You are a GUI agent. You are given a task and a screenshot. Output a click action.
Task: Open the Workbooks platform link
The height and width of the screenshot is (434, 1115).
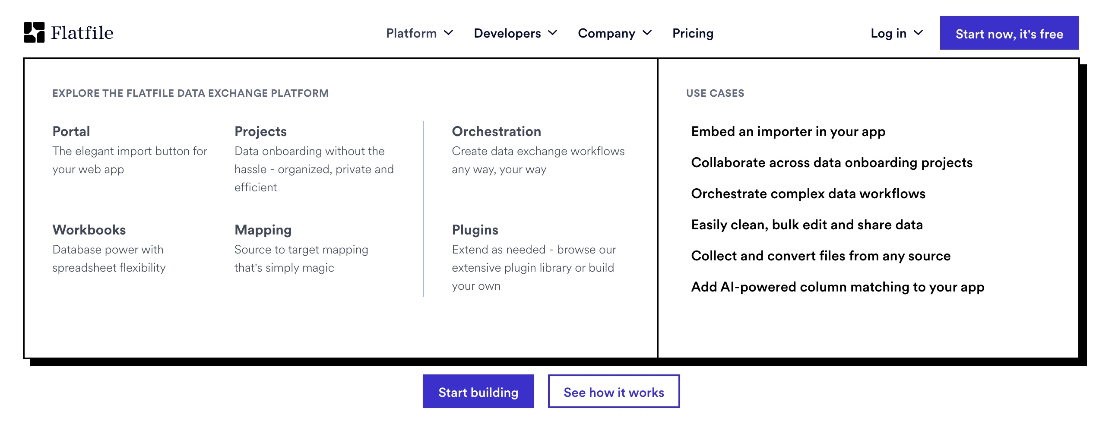tap(89, 230)
